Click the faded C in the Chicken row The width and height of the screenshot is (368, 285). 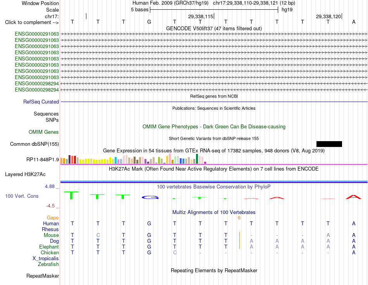point(175,252)
